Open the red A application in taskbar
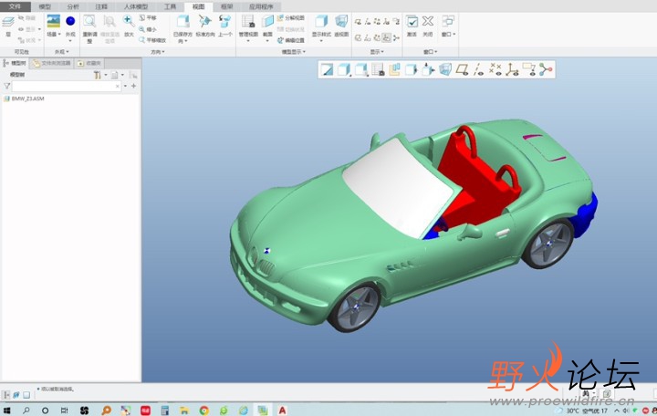The width and height of the screenshot is (657, 416). [282, 411]
